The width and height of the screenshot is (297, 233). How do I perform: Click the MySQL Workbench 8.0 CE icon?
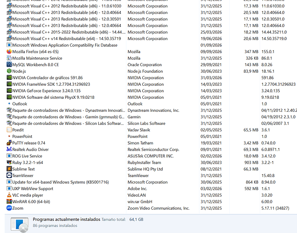click(x=9, y=65)
